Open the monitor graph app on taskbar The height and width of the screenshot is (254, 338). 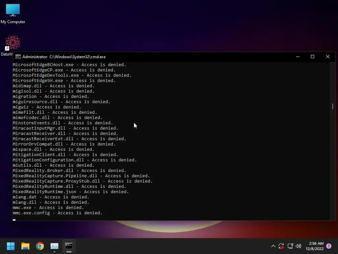coord(54,246)
